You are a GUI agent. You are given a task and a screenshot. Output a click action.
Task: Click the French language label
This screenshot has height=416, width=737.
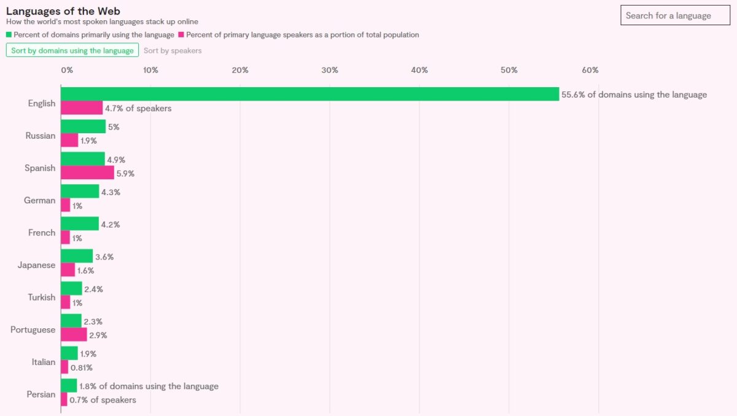pyautogui.click(x=42, y=233)
